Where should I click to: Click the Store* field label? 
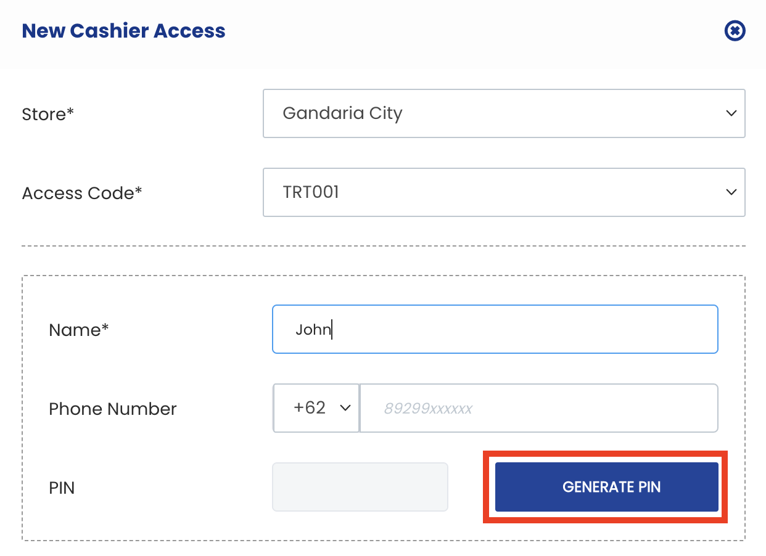point(48,114)
